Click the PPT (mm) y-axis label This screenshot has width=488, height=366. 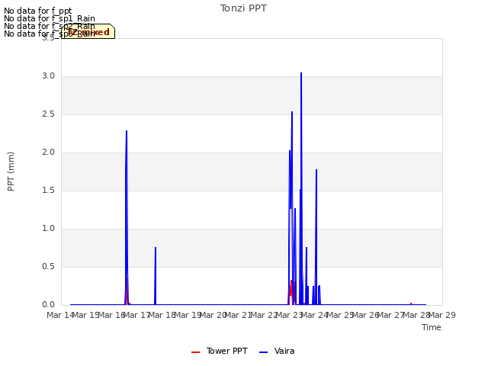[11, 171]
